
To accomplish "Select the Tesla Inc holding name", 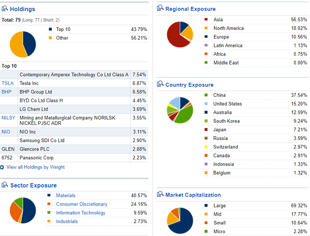I will pos(29,83).
